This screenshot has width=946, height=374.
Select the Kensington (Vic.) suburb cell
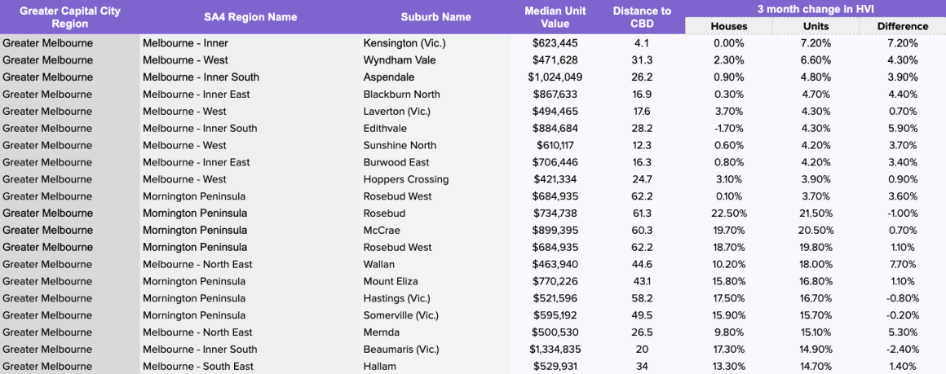tap(404, 43)
